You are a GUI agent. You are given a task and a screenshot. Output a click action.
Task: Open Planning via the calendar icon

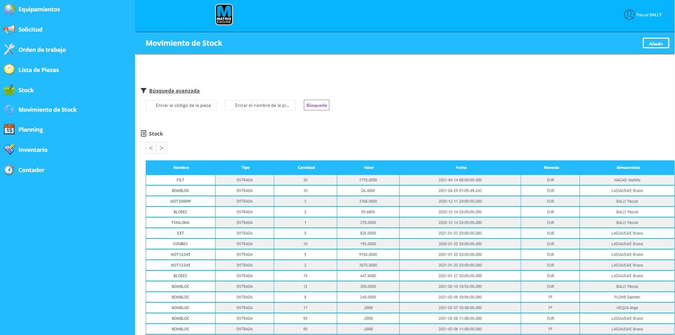click(x=9, y=130)
